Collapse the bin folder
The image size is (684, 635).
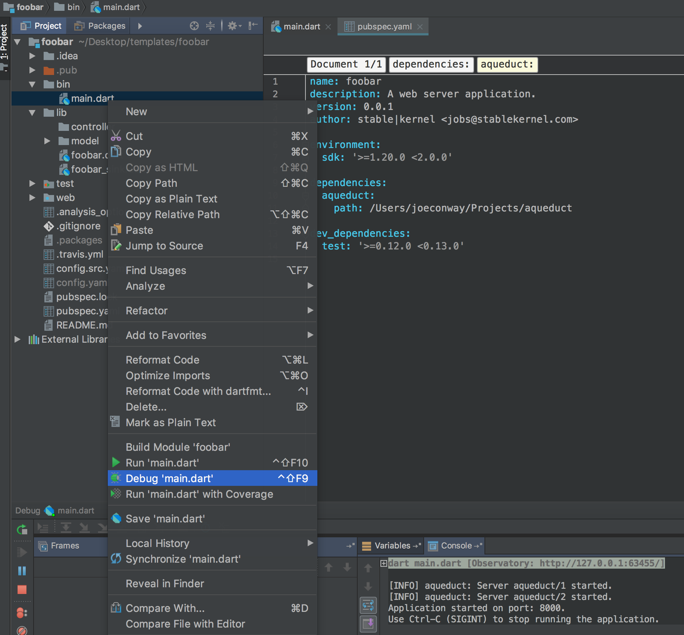[x=32, y=84]
